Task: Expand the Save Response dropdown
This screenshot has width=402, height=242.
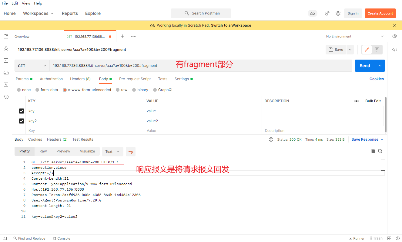Action: coord(368,139)
